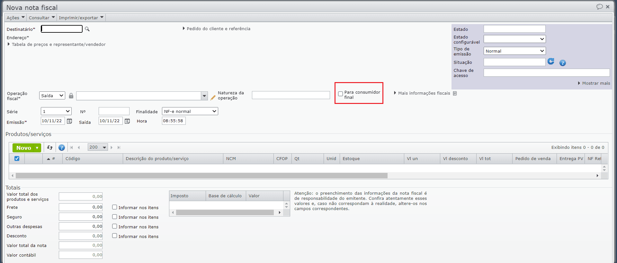The image size is (617, 263).
Task: Toggle the select-all checkbox in grid header
Action: (17, 158)
